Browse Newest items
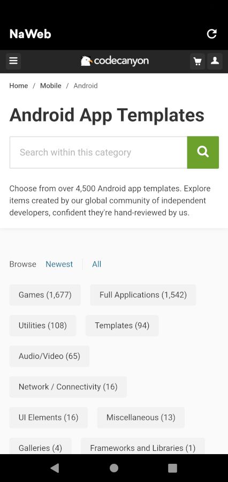Screen dimensions: 228x482 tap(59, 264)
